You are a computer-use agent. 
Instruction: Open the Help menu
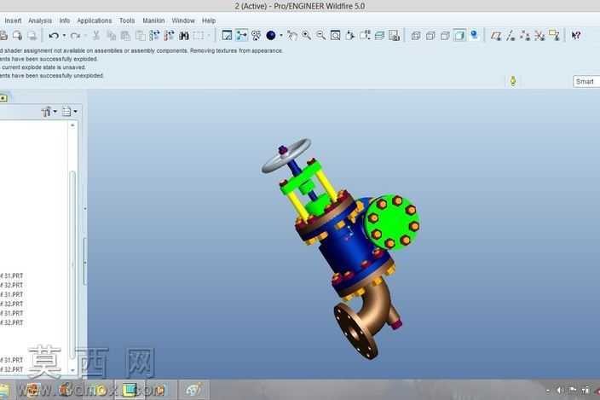tap(209, 20)
